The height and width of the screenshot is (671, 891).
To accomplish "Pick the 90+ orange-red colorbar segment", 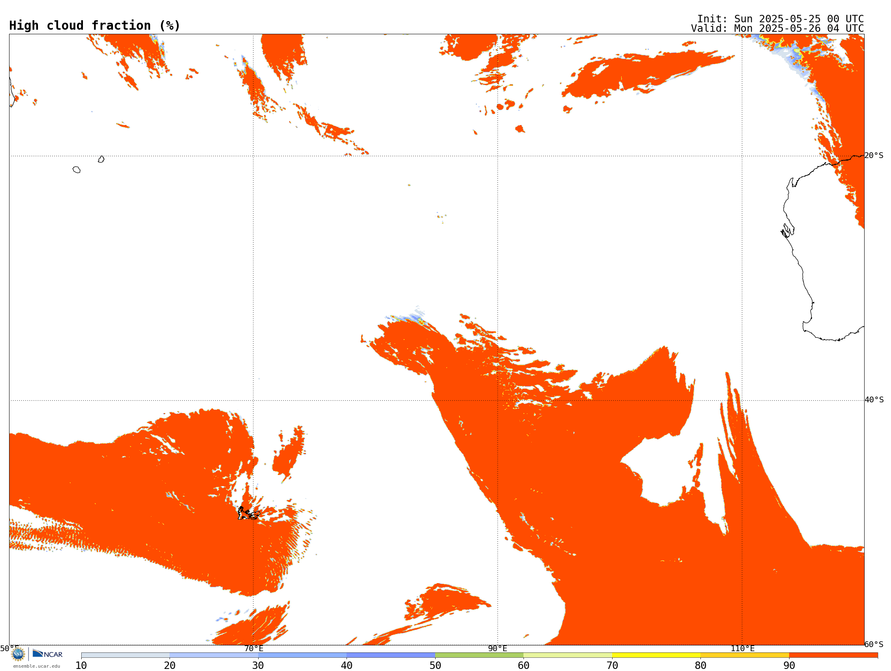I will [x=833, y=655].
